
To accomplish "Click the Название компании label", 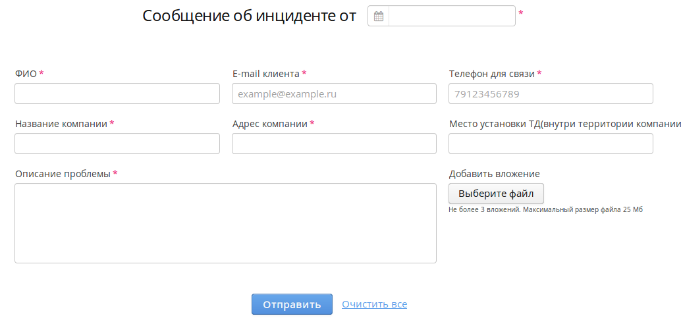I will click(x=61, y=124).
